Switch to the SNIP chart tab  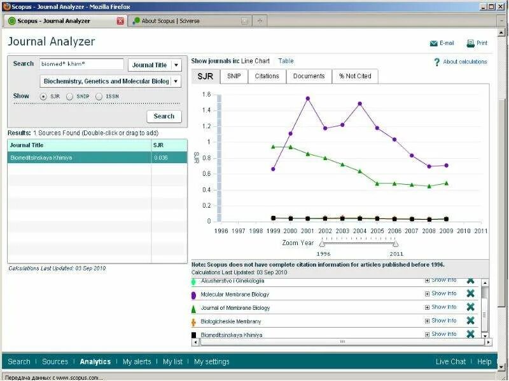tap(234, 76)
